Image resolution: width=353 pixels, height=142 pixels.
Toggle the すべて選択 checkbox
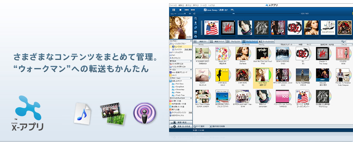195,126
